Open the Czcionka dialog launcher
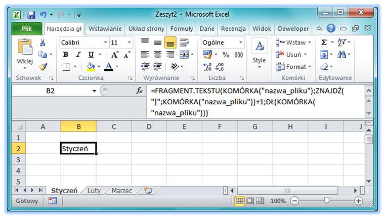The width and height of the screenshot is (384, 218). coord(131,78)
